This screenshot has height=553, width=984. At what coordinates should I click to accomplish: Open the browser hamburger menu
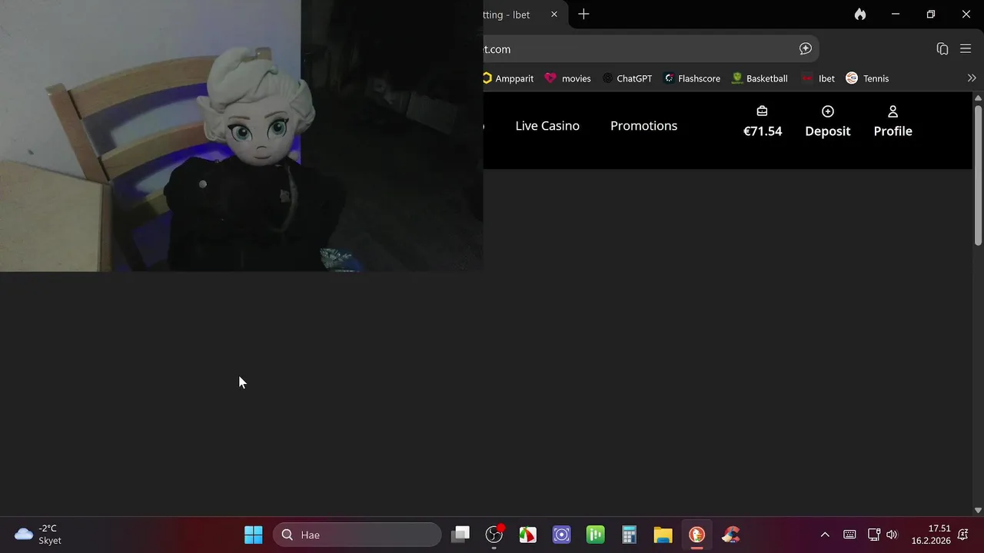click(966, 49)
